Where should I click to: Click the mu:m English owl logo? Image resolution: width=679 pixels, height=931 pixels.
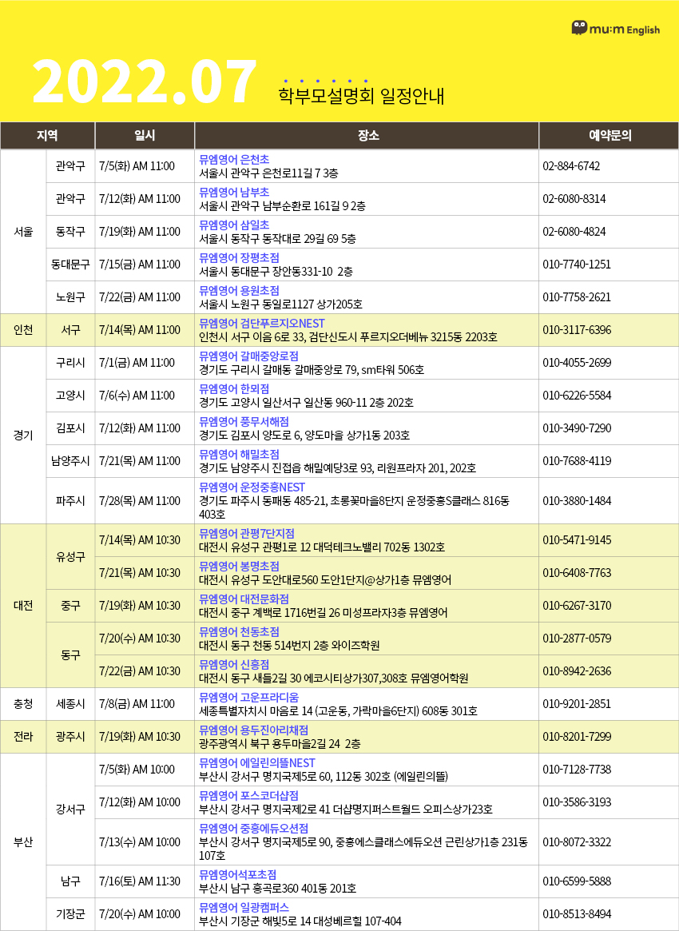tap(615, 28)
